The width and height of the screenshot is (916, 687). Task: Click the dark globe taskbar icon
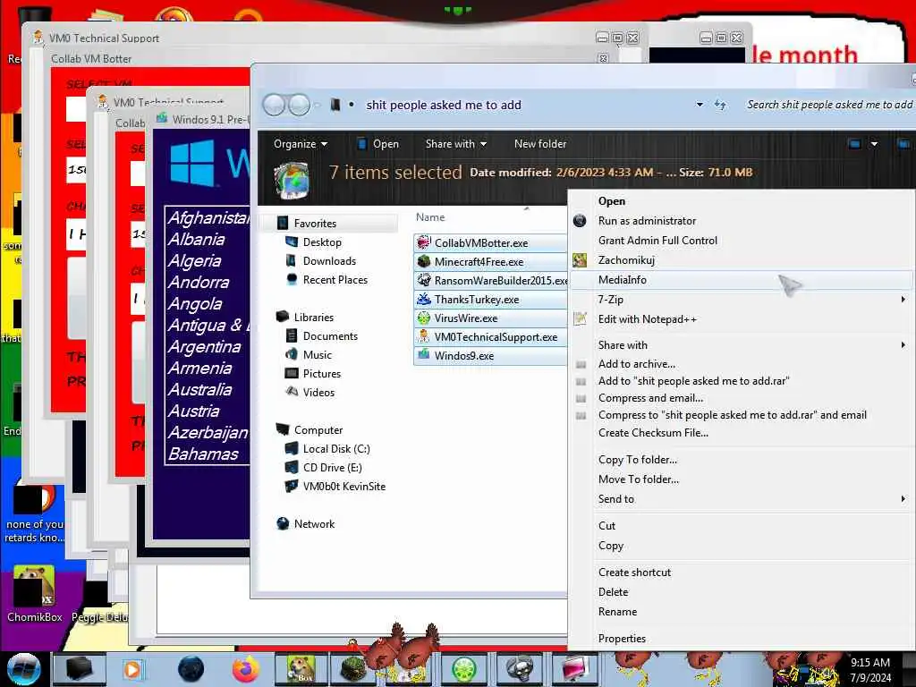[191, 669]
